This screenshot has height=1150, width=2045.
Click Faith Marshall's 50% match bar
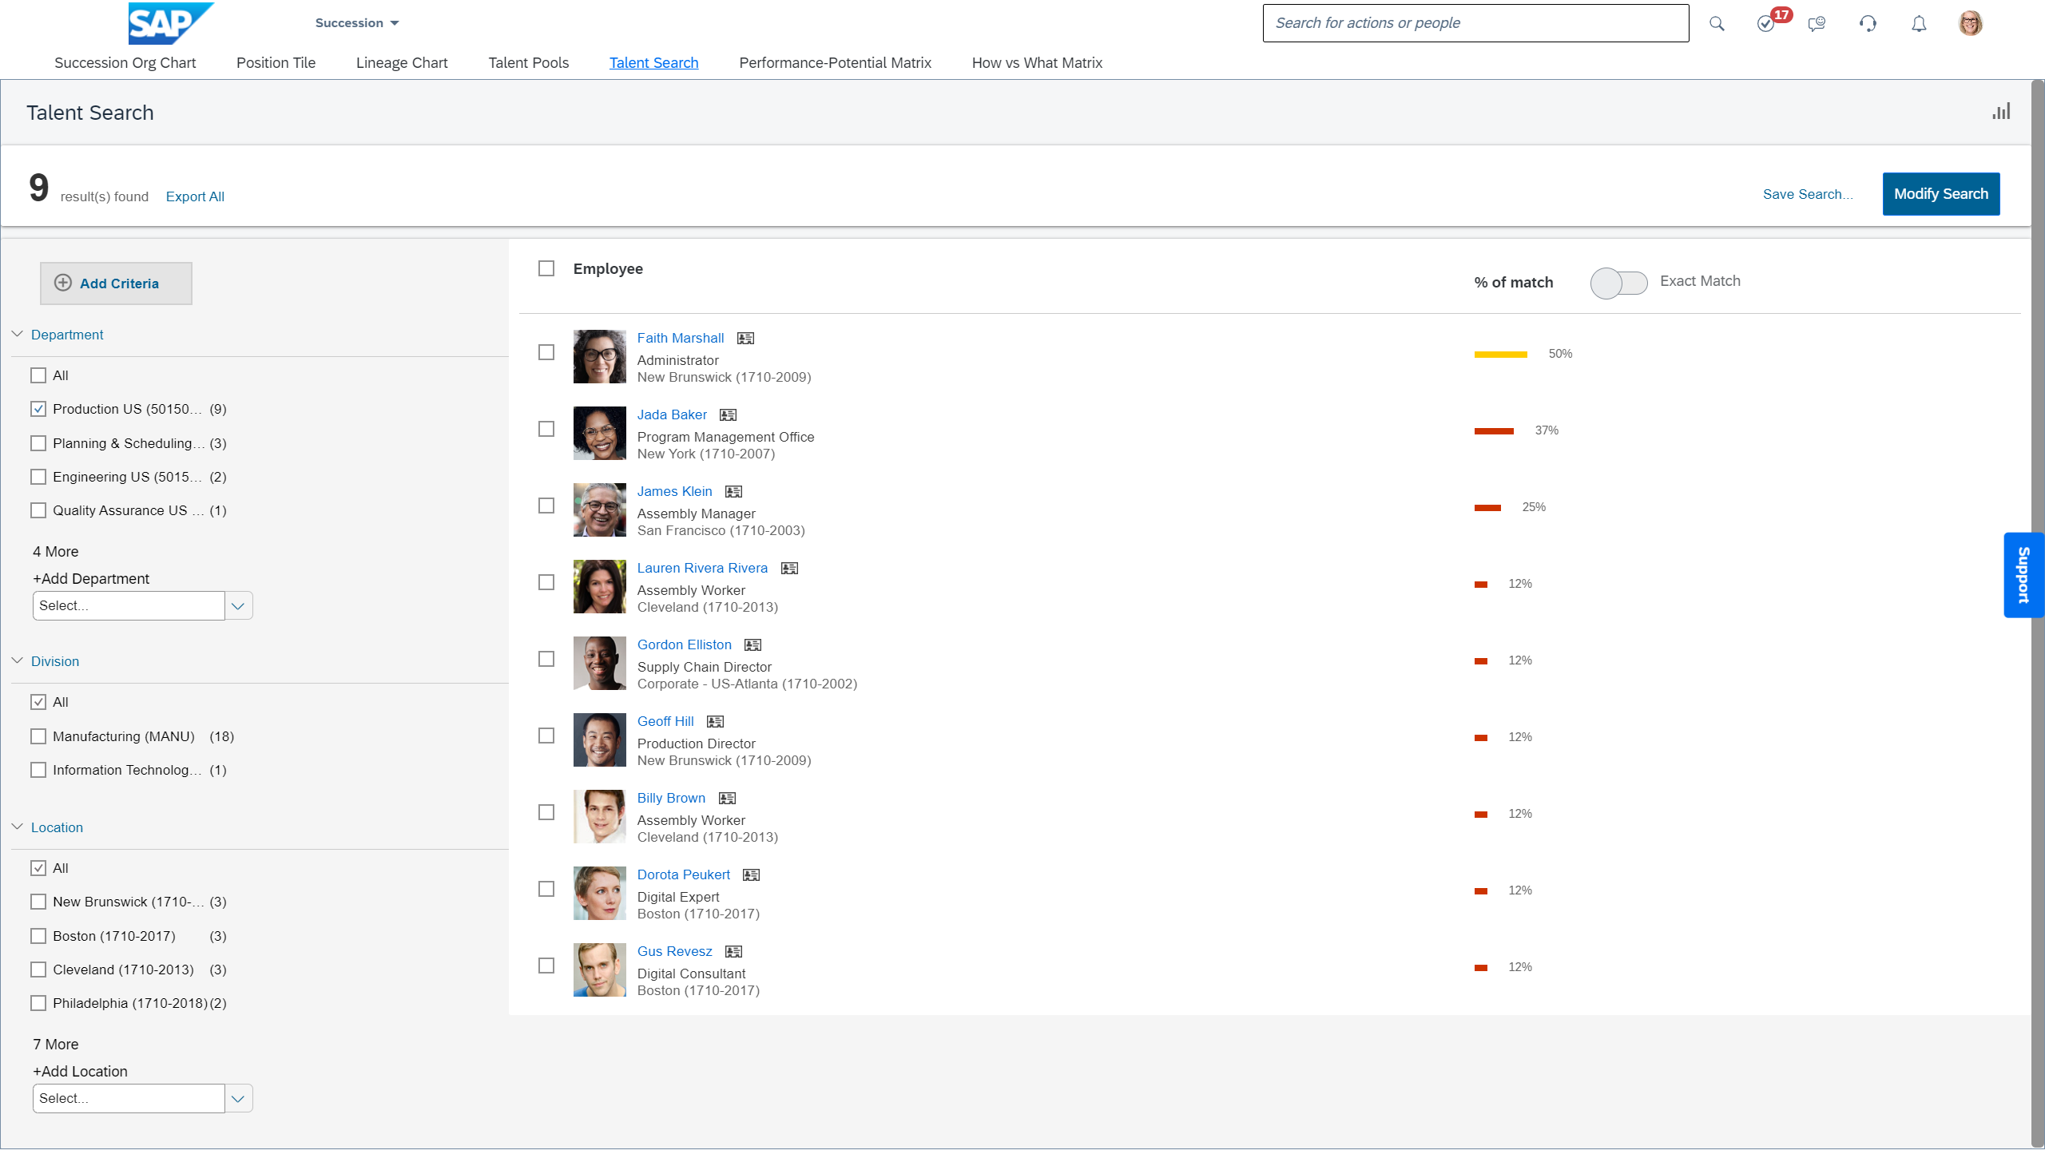(x=1500, y=355)
